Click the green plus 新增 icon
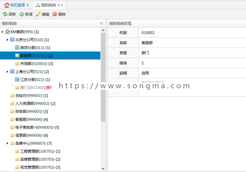The height and width of the screenshot is (172, 246). [21, 14]
